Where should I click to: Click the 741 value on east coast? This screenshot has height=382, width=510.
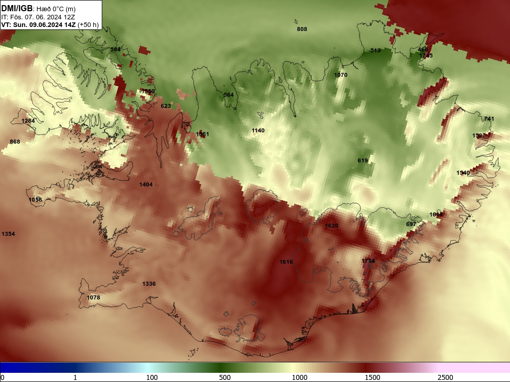pos(489,119)
